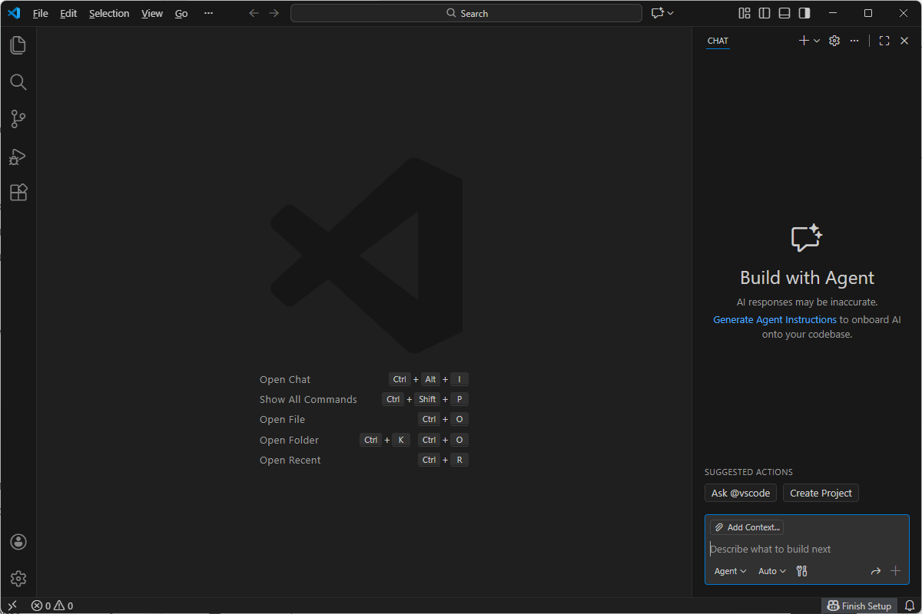Open the Manage gear in activity bar
The image size is (922, 614).
[x=18, y=579]
